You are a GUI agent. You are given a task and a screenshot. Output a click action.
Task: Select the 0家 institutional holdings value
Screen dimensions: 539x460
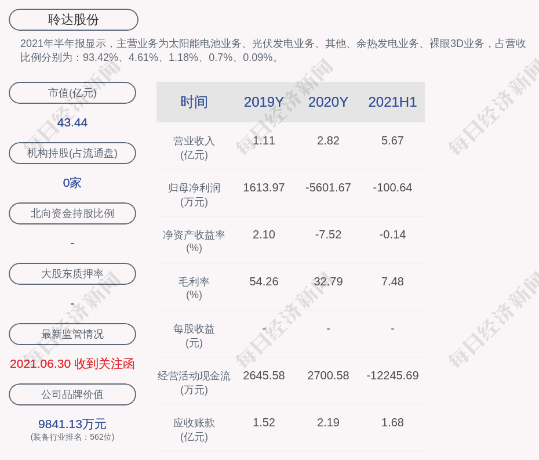point(72,183)
